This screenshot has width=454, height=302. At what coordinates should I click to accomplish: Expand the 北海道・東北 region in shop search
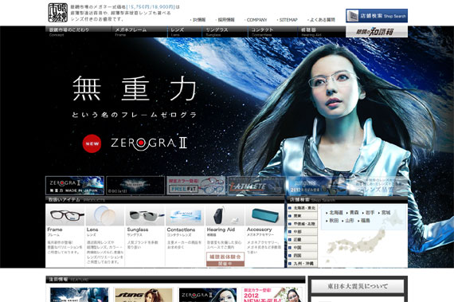pos(303,208)
